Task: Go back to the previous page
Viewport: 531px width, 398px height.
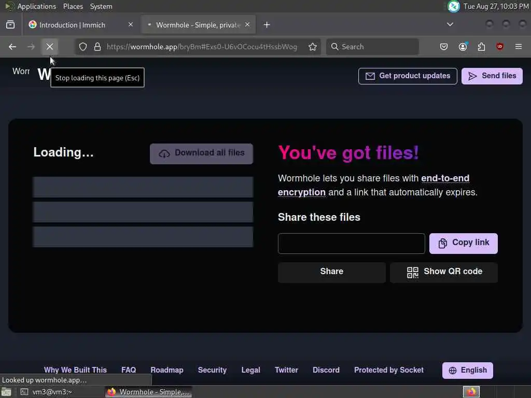Action: pyautogui.click(x=12, y=47)
